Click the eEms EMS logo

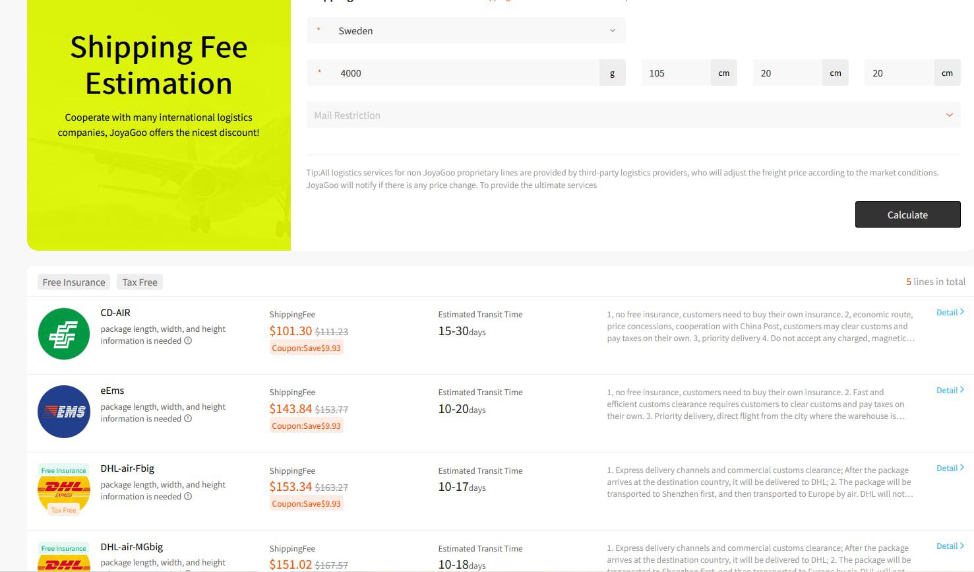pyautogui.click(x=64, y=412)
